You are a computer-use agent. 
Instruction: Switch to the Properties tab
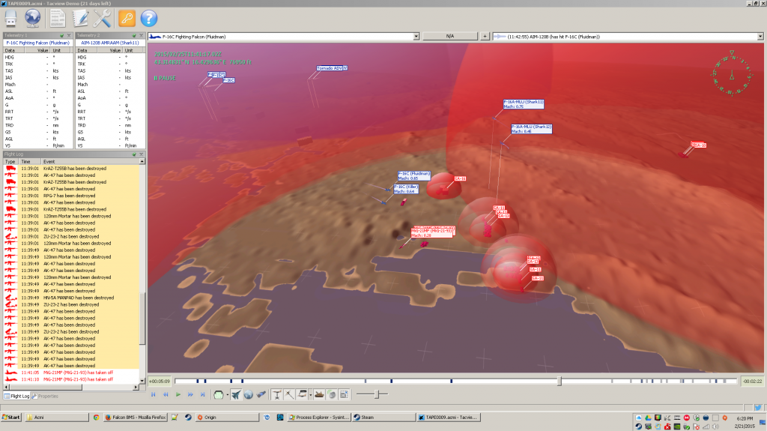pyautogui.click(x=45, y=397)
